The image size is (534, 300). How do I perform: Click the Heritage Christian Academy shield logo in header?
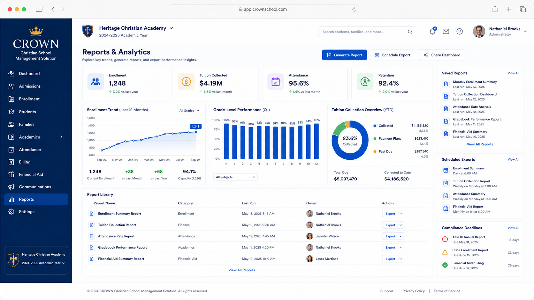88,31
